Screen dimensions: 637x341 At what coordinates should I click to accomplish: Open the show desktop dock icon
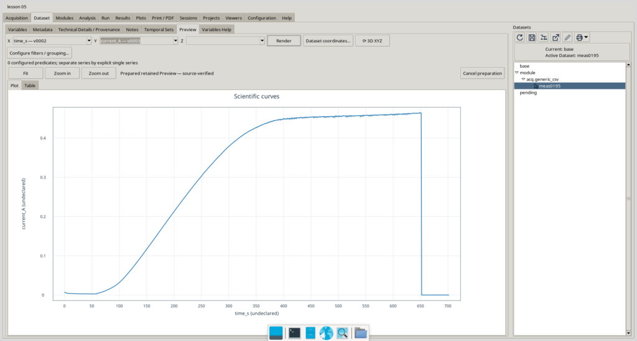(x=276, y=333)
